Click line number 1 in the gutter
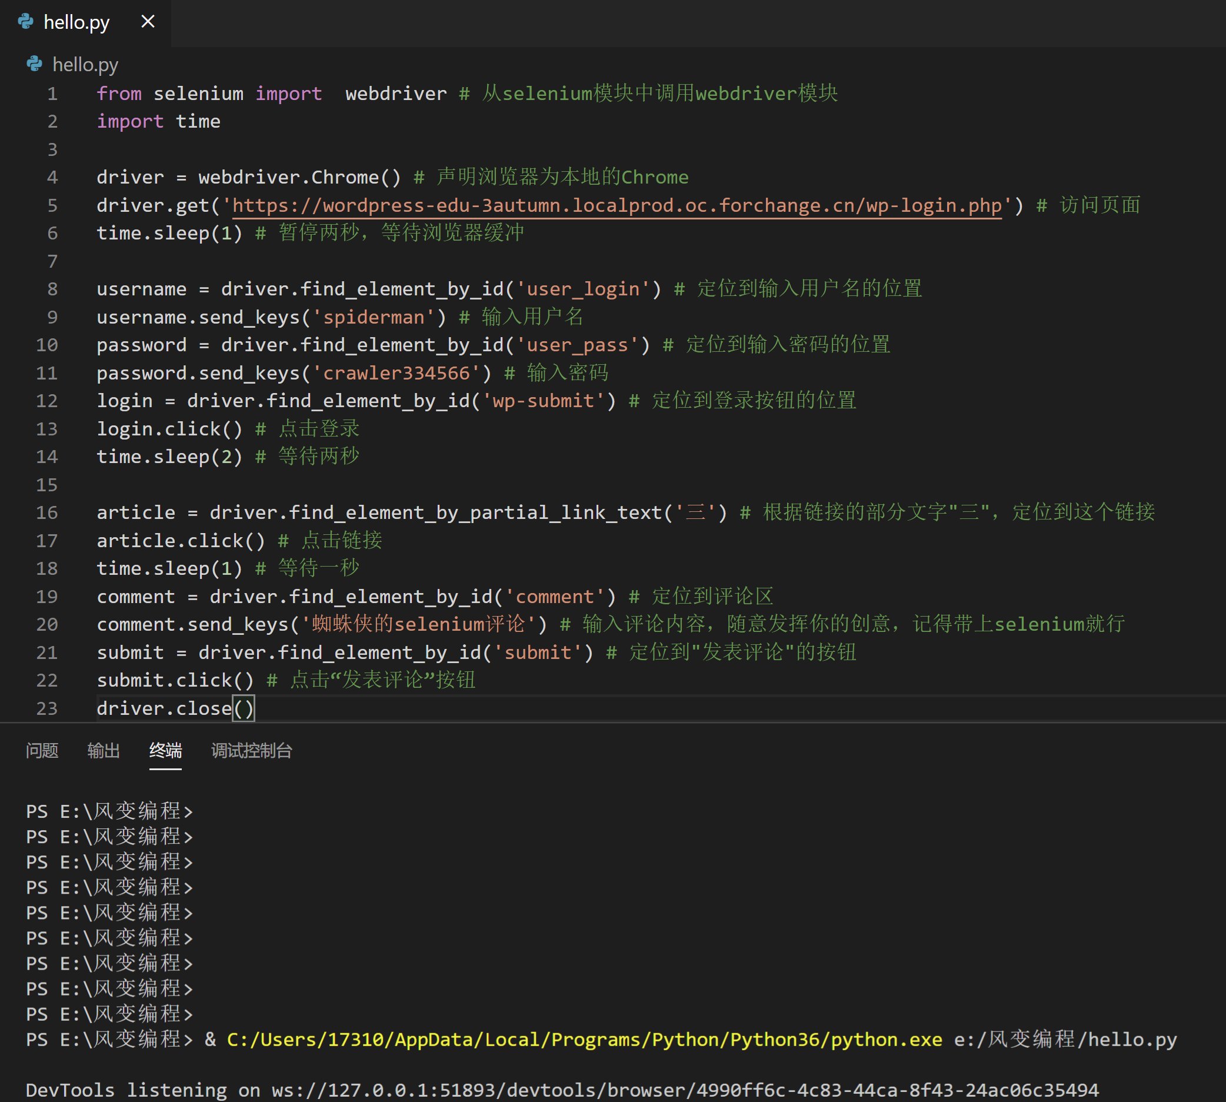This screenshot has width=1226, height=1102. coord(53,94)
